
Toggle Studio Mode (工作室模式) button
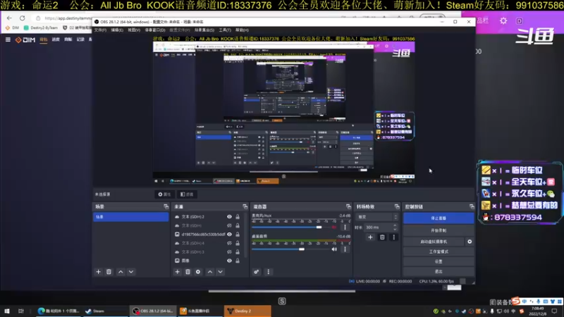(439, 251)
